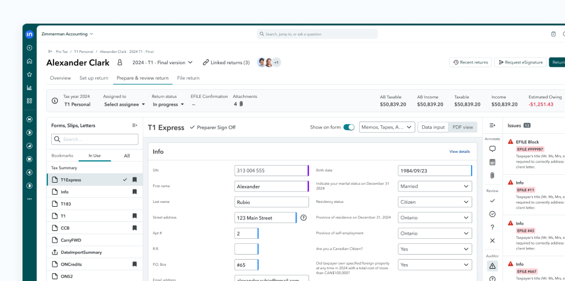The image size is (565, 281).
Task: Click the bookmark icon on ONCredits row
Action: [134, 264]
